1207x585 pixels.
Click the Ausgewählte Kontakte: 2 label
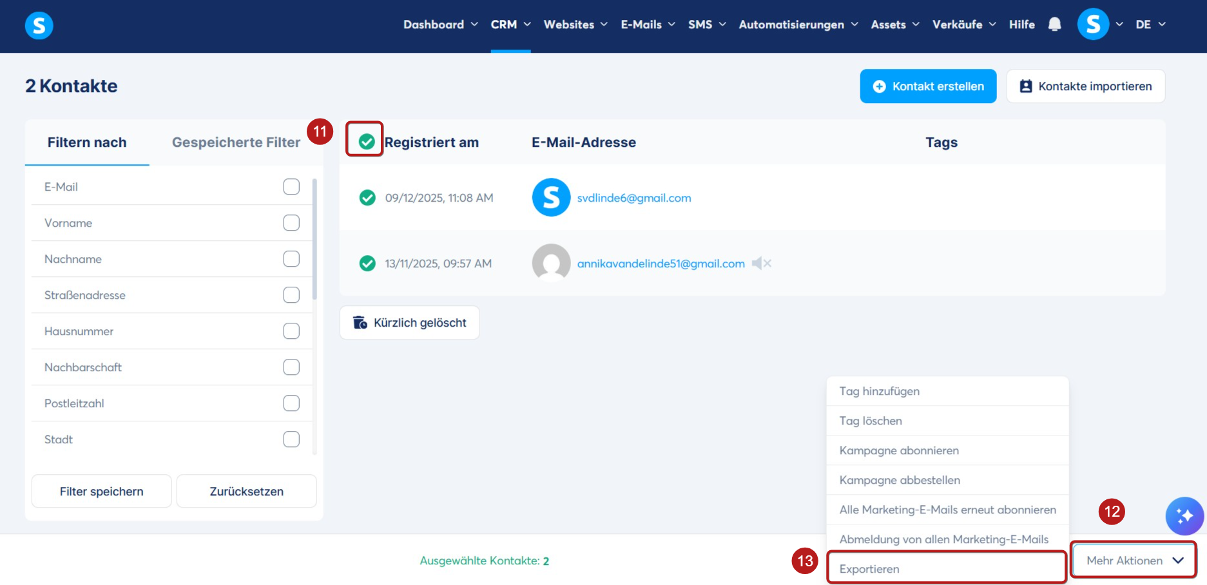[x=485, y=561]
